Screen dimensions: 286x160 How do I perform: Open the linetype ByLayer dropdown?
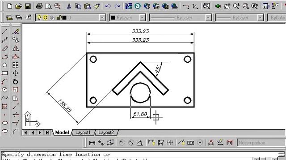click(x=208, y=18)
